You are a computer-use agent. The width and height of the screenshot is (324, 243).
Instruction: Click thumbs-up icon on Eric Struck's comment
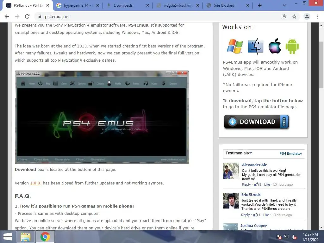tap(256, 215)
